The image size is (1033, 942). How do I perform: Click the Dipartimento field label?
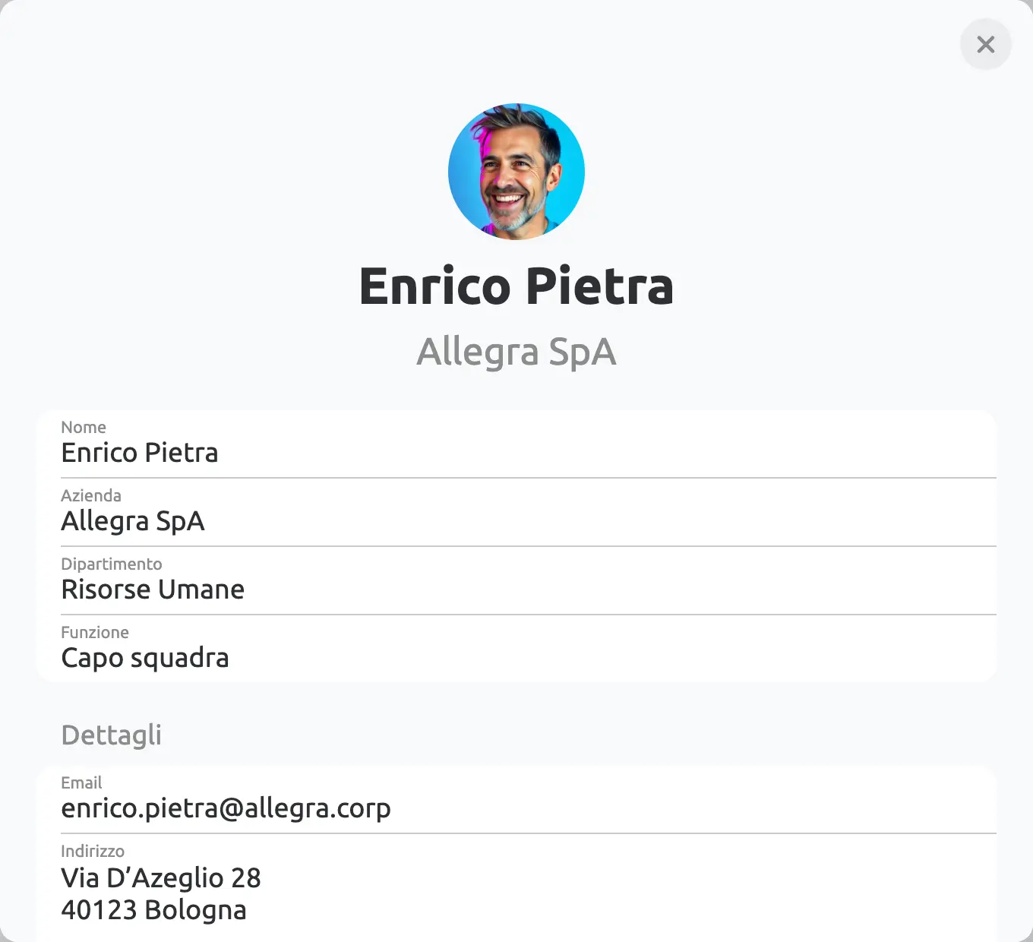click(x=112, y=564)
